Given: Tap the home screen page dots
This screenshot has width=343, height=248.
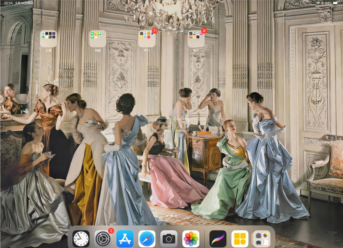Looking at the screenshot, I should (x=171, y=216).
